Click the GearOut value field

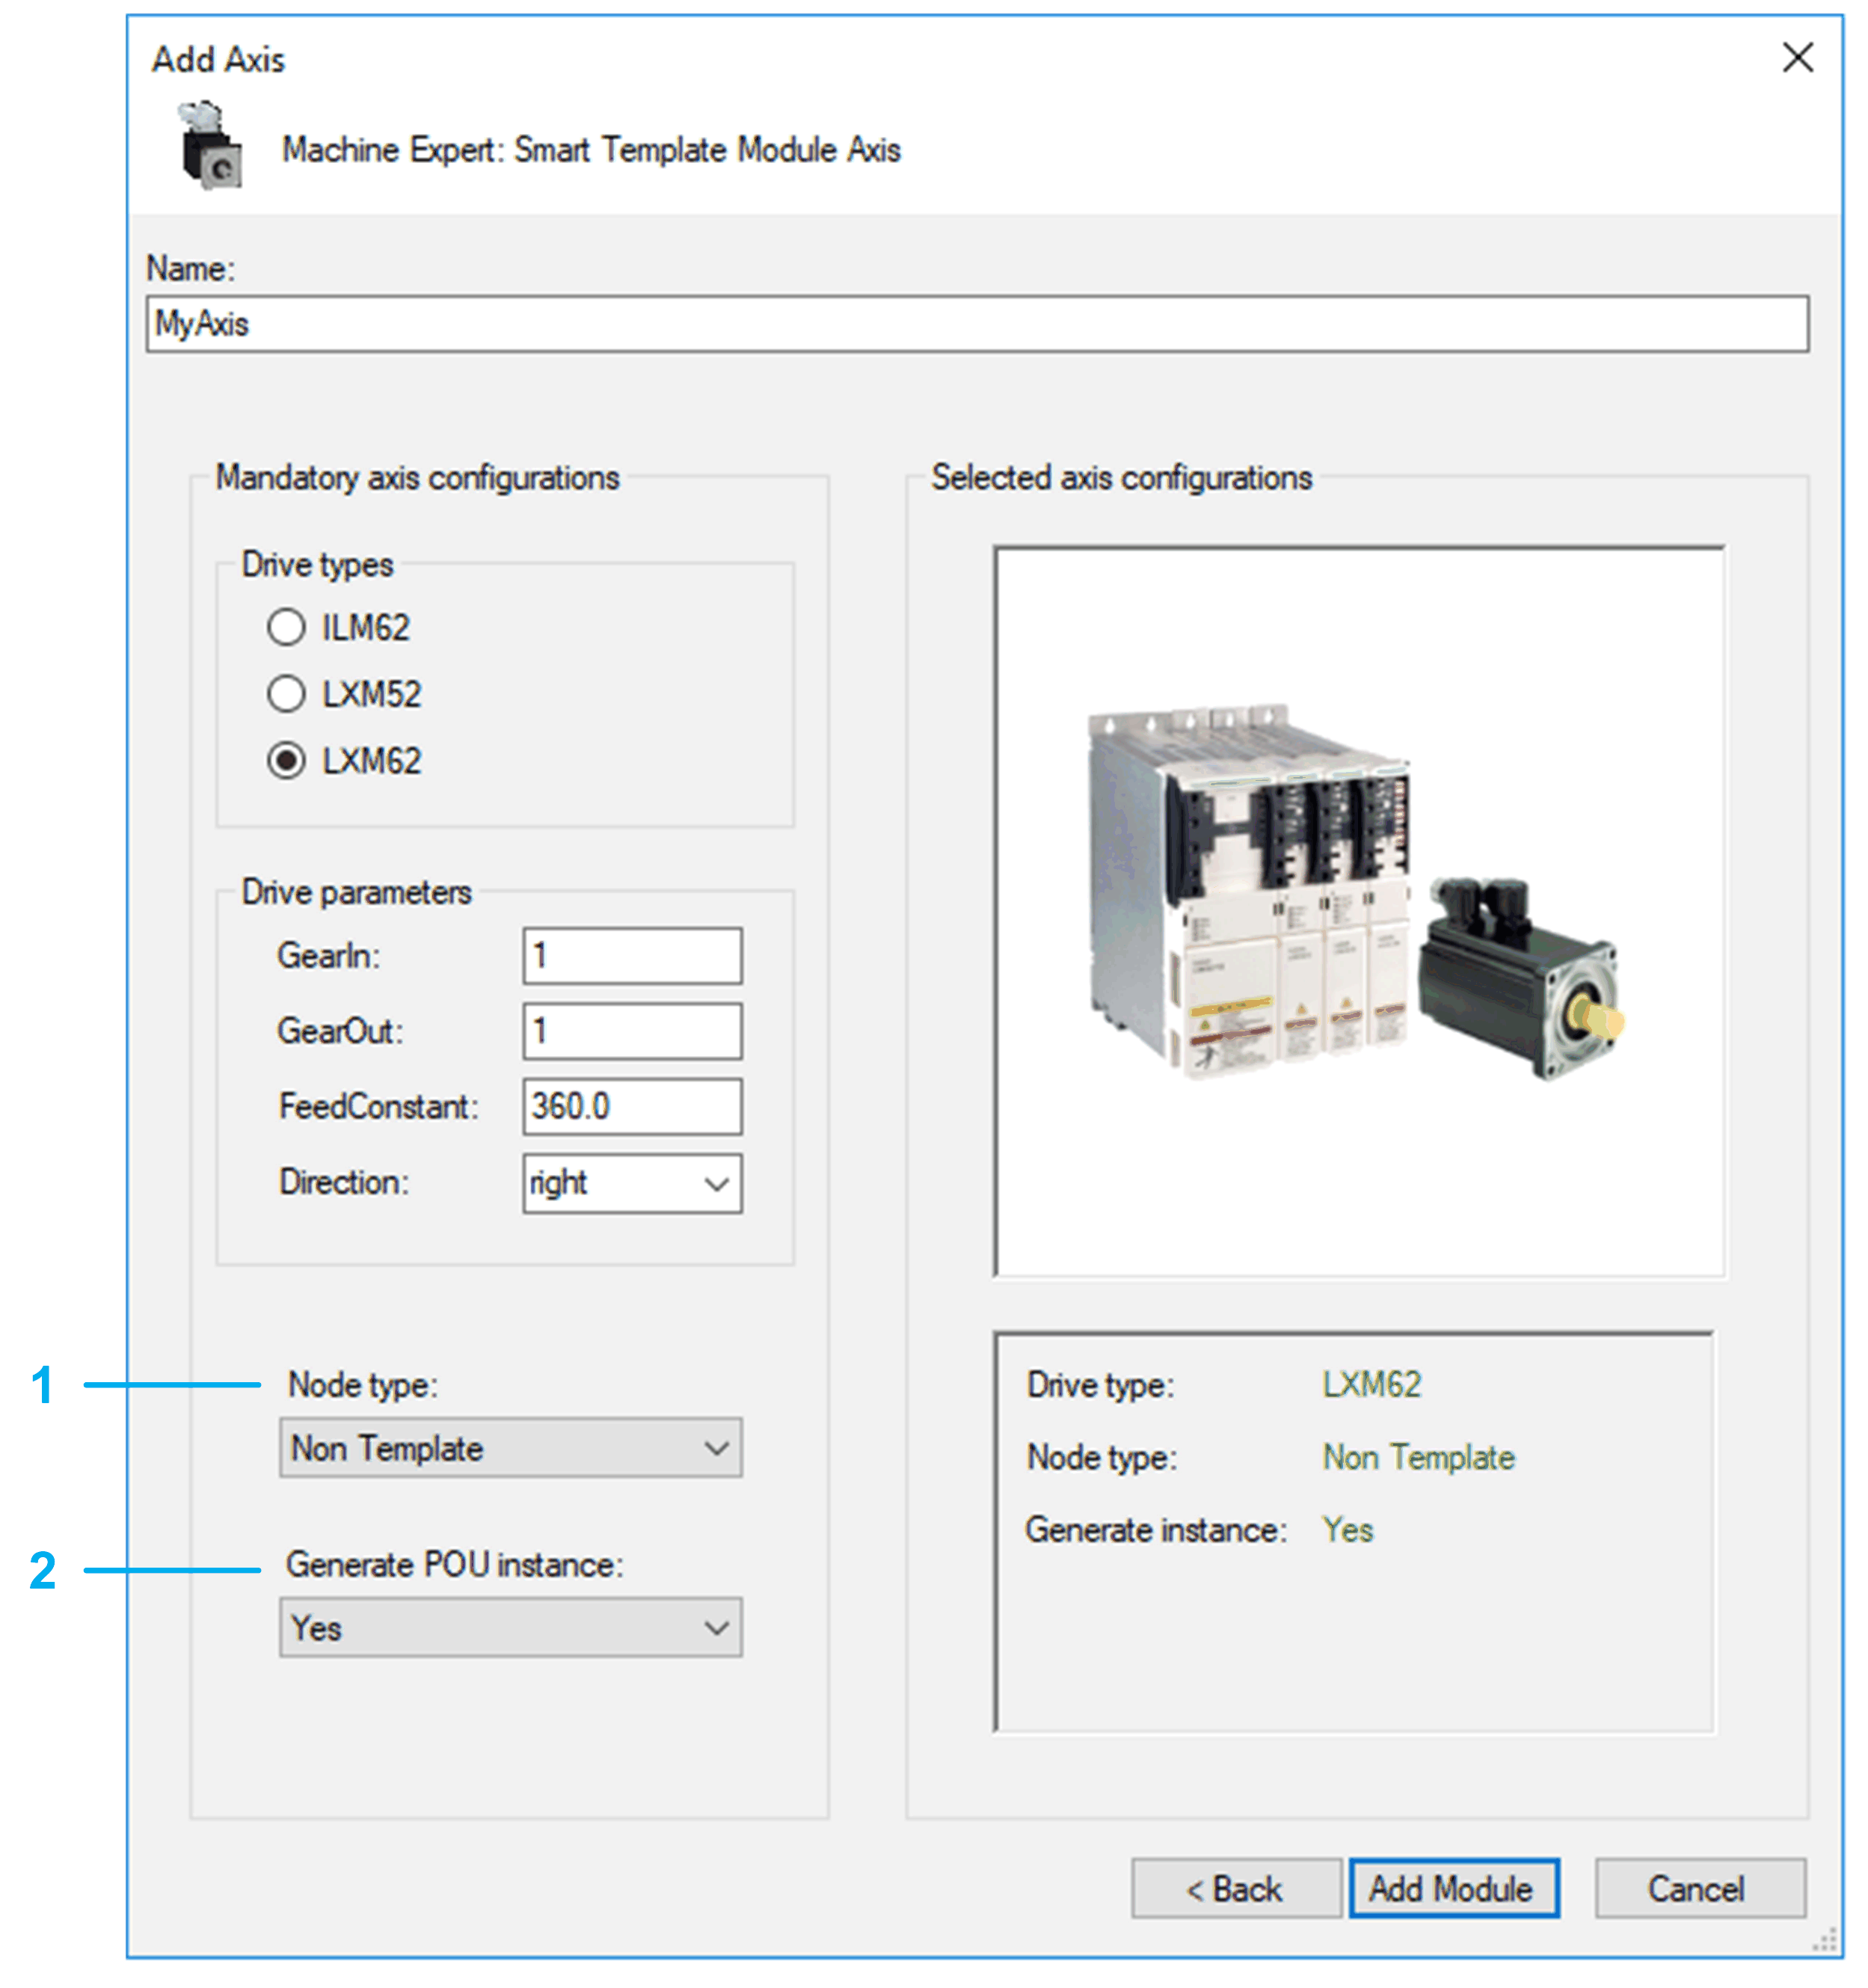coord(631,1031)
